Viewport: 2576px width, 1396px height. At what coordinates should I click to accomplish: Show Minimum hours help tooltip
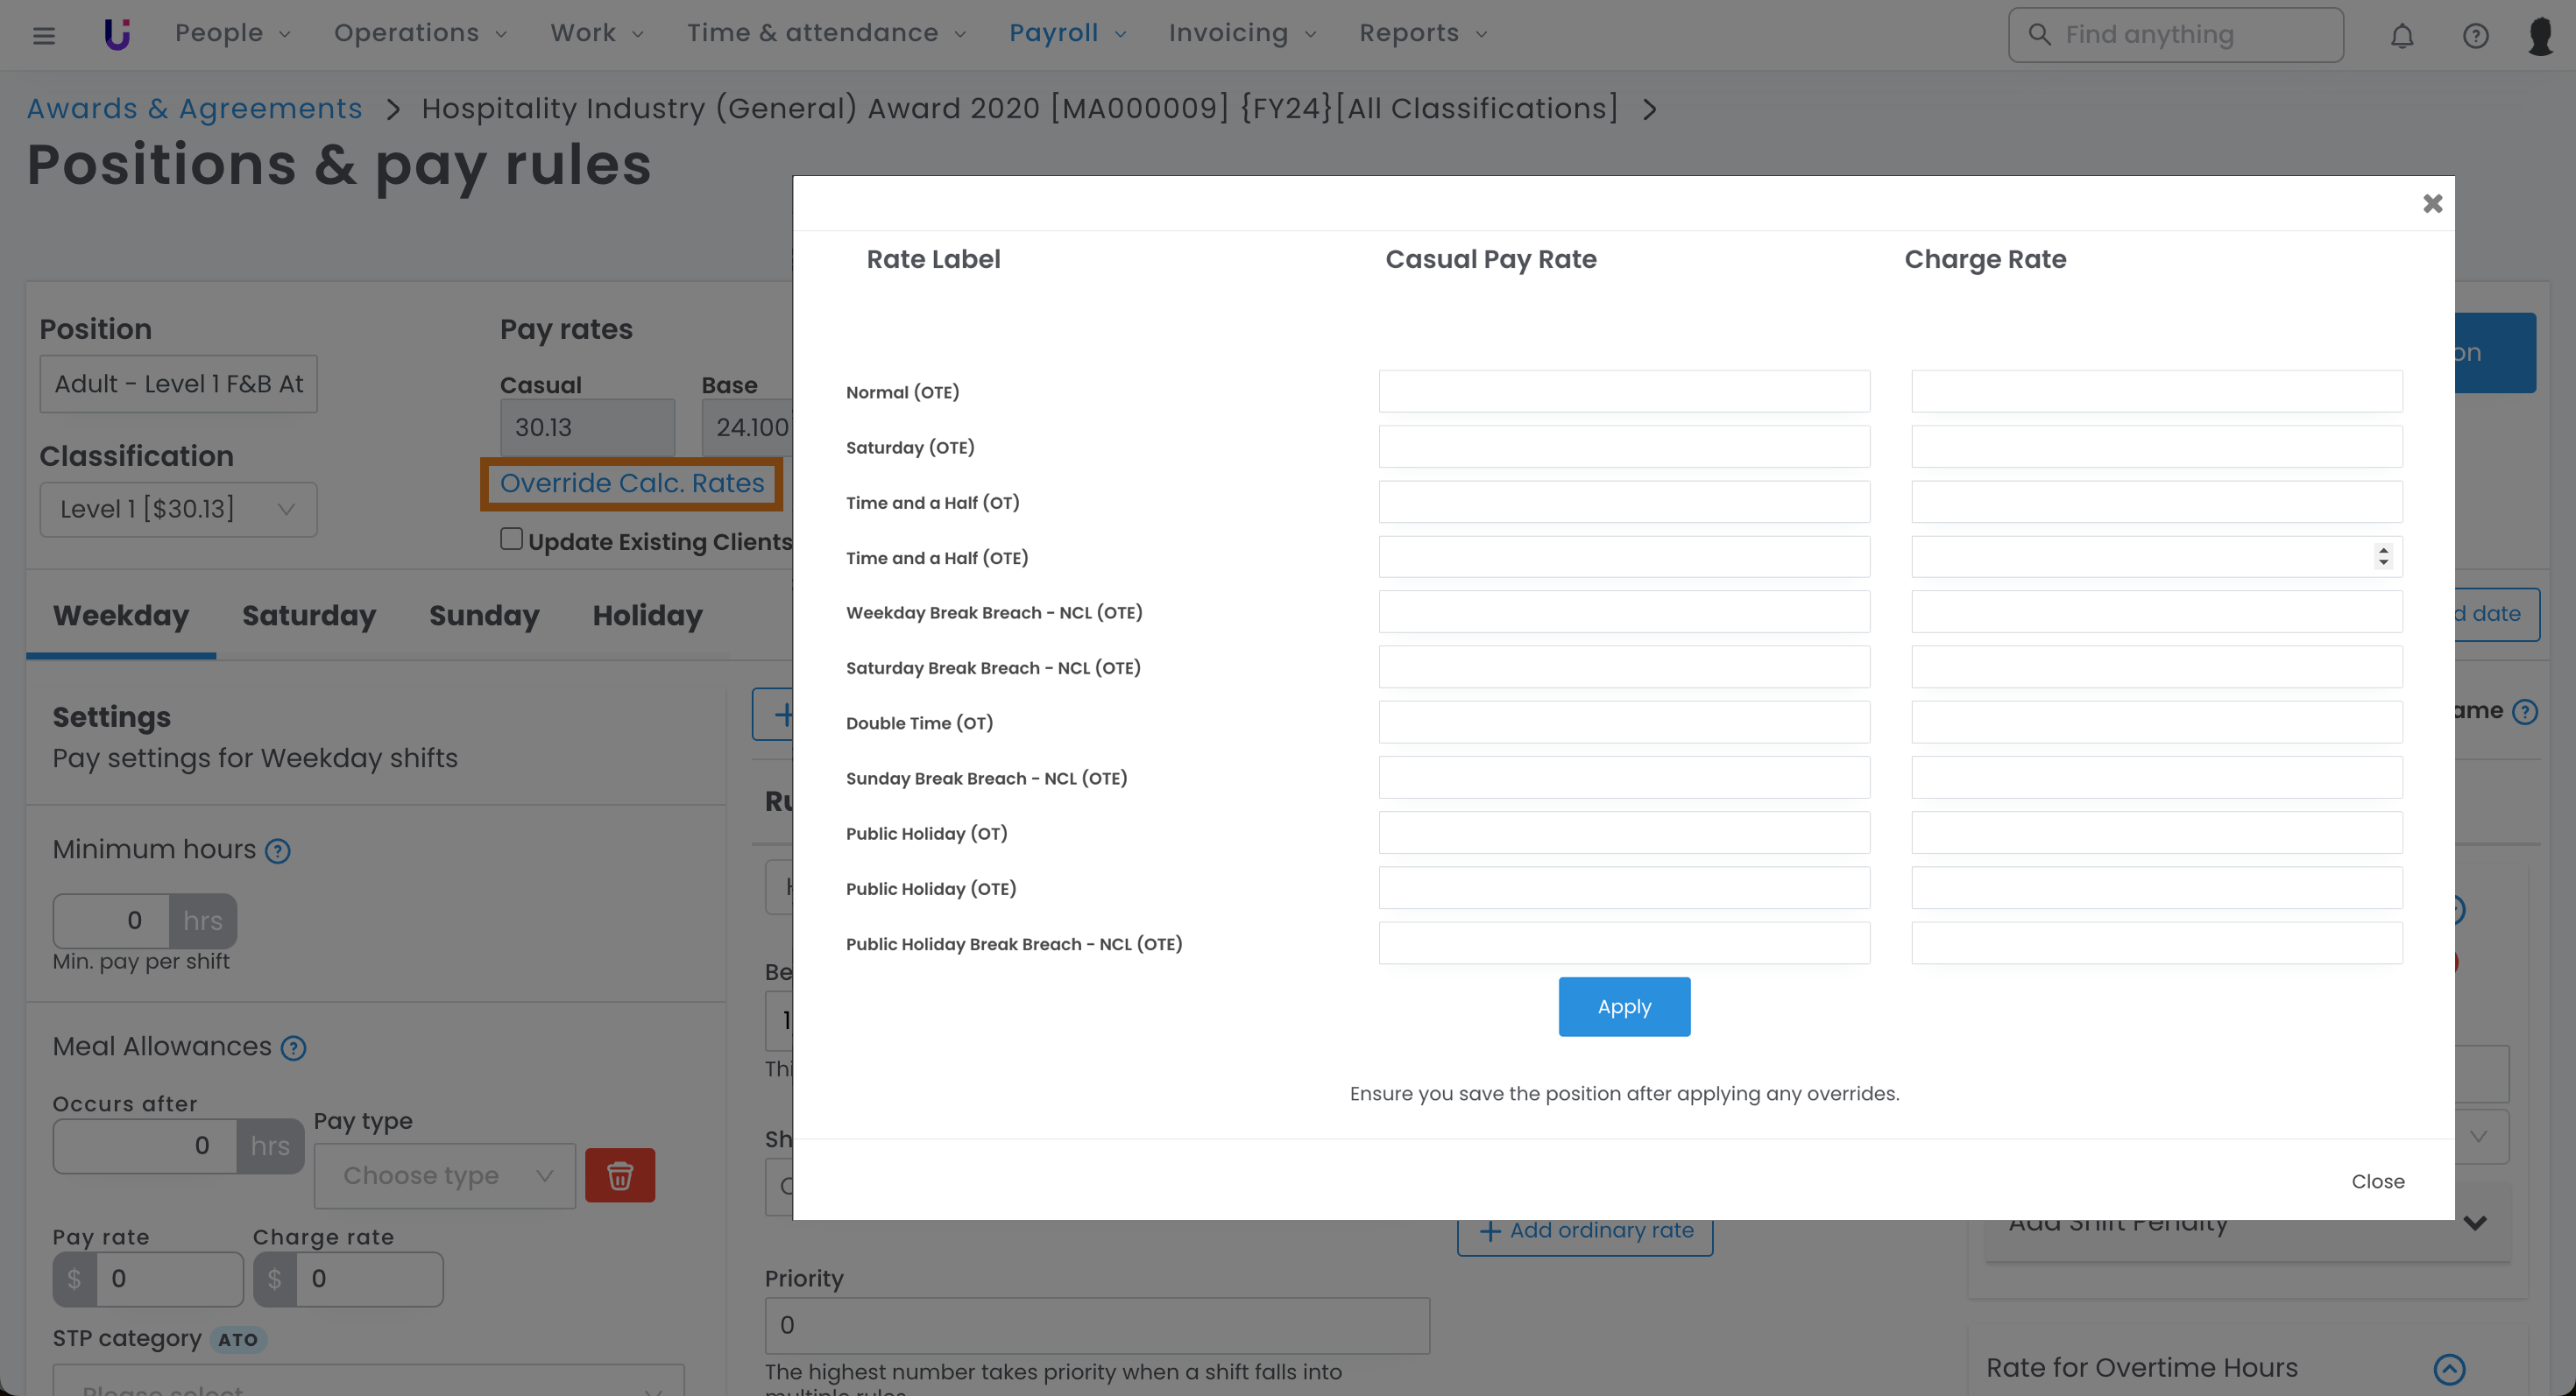[277, 851]
